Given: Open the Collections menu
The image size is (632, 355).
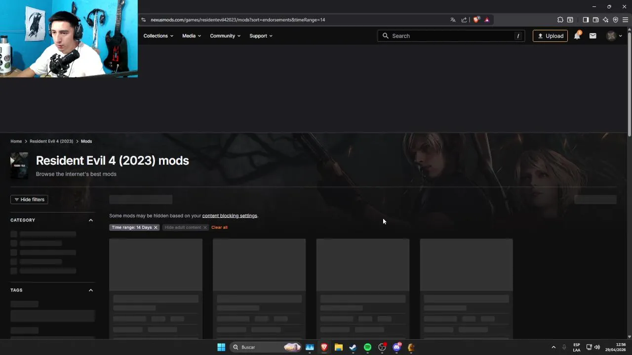Looking at the screenshot, I should click(x=158, y=35).
